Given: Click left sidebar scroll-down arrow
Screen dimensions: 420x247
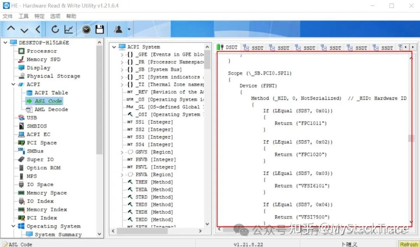Looking at the screenshot, I should pyautogui.click(x=100, y=234).
